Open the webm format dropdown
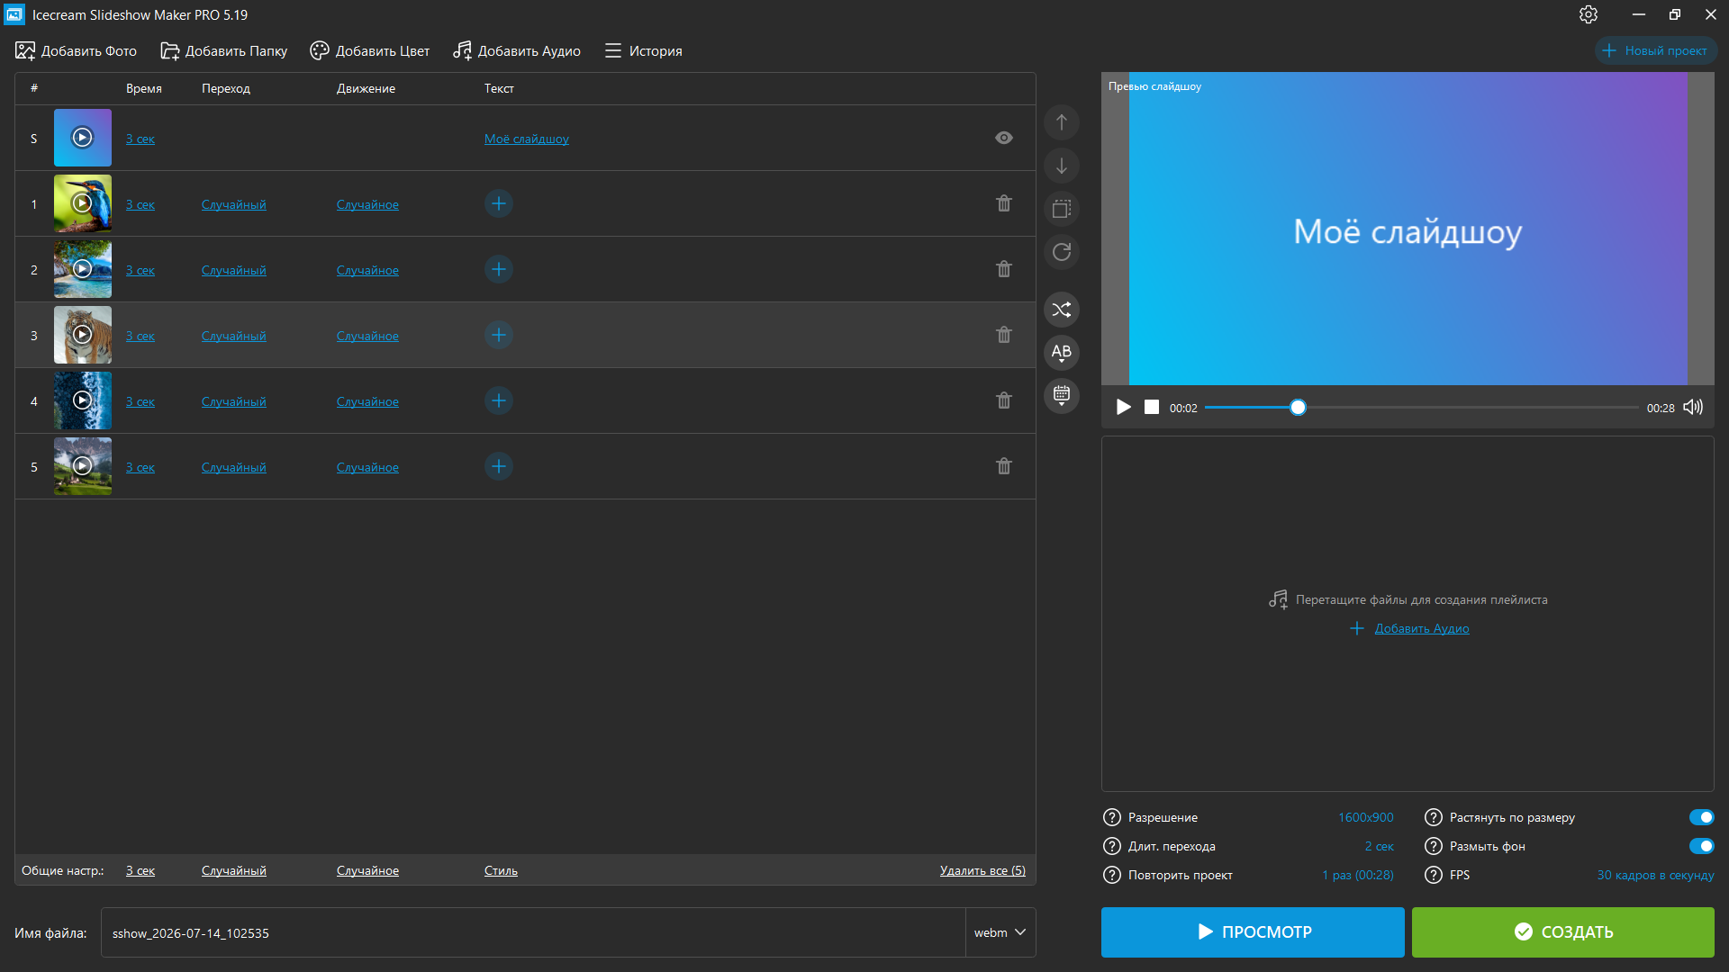The width and height of the screenshot is (1729, 972). point(1000,932)
